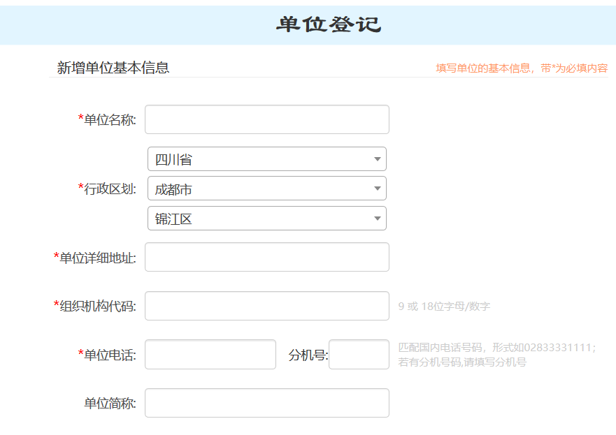Focus the 单位详细地址 text box
The height and width of the screenshot is (435, 616).
[266, 257]
